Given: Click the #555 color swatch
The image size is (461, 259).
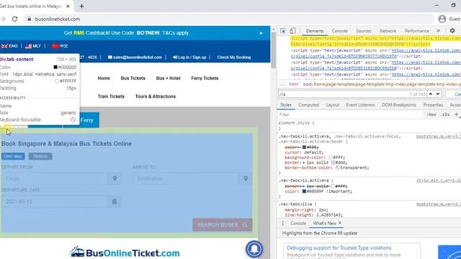Looking at the screenshot, I should [x=304, y=147].
